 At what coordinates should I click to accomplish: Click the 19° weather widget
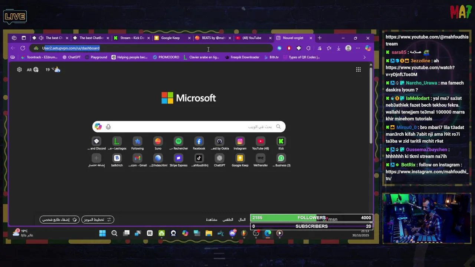click(53, 69)
